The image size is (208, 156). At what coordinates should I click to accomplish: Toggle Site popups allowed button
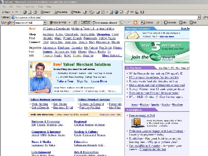click(105, 23)
